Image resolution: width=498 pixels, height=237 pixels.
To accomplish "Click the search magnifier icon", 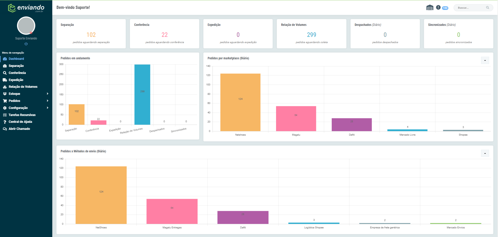I will (488, 8).
